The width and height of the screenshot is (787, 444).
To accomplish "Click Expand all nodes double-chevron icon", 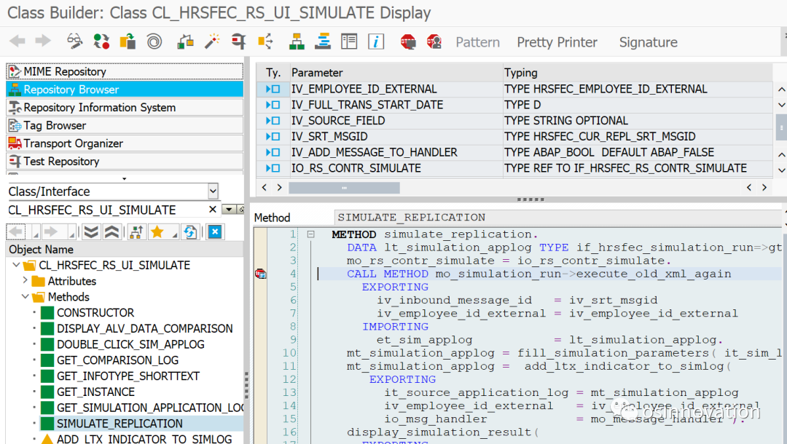I will coord(91,231).
